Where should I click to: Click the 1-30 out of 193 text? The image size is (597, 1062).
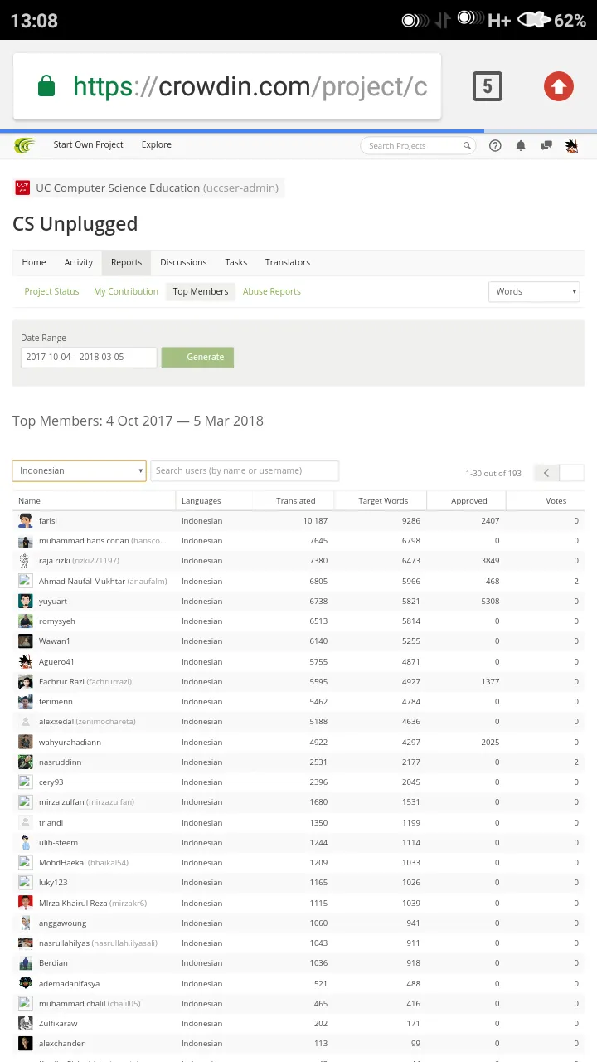[x=493, y=474]
